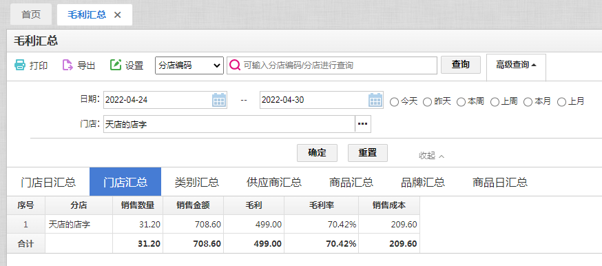The image size is (602, 266).
Task: Click the settings (设置) edit icon
Action: (116, 65)
